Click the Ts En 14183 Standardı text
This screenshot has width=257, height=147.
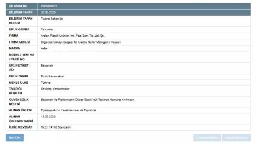(x=56, y=127)
